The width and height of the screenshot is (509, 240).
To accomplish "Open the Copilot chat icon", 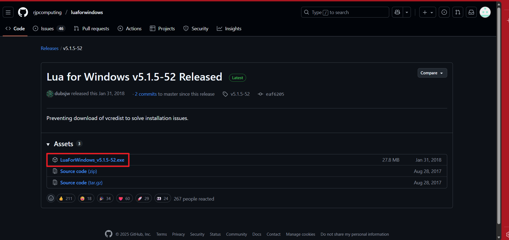I will click(397, 12).
